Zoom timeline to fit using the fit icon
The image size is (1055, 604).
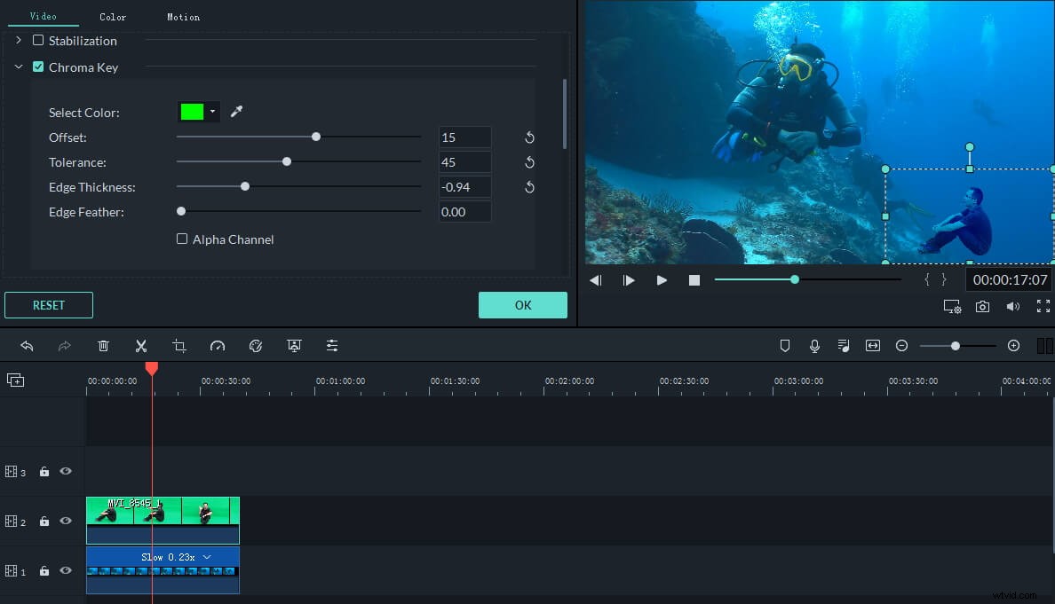tap(872, 345)
